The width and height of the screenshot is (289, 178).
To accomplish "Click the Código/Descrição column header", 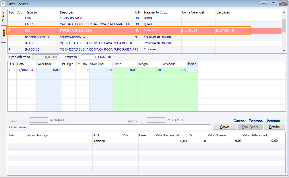I will (37, 135).
